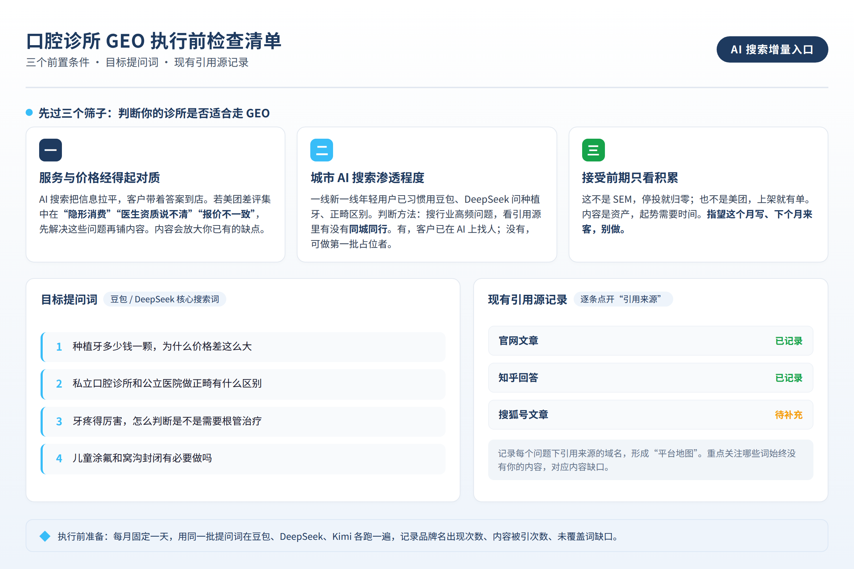Click 已记录 status in 知乎回答 row
The image size is (854, 569).
[789, 378]
